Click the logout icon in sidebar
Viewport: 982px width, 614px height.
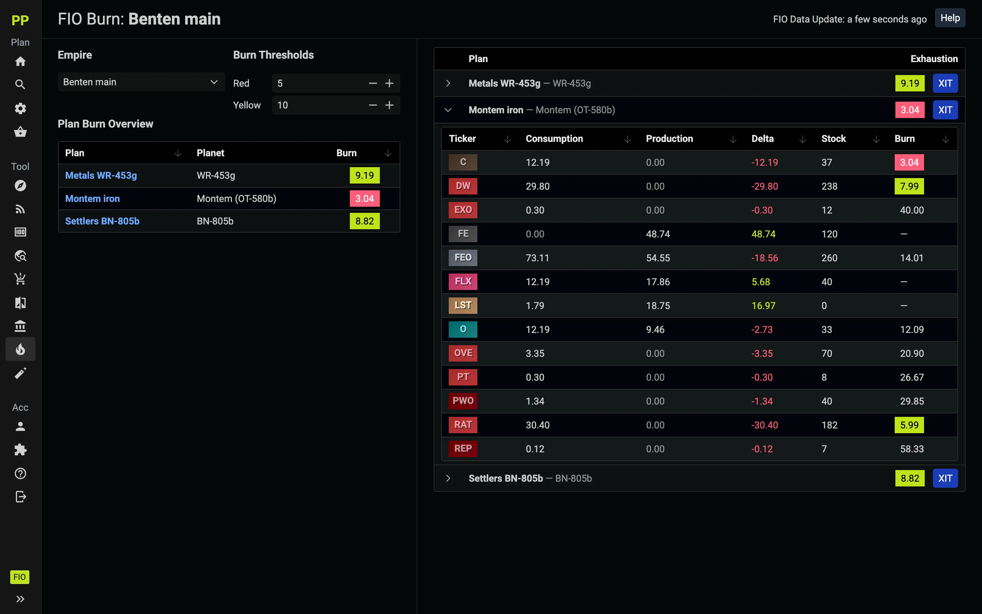coord(20,497)
